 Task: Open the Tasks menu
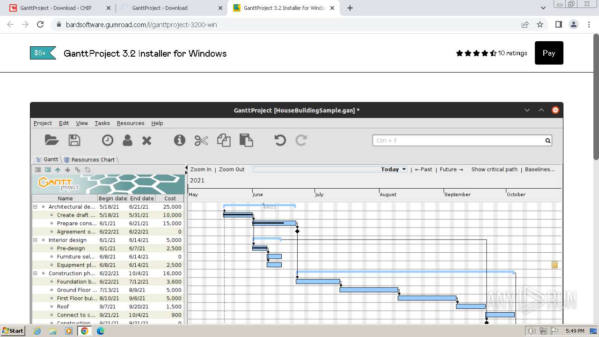[x=102, y=123]
